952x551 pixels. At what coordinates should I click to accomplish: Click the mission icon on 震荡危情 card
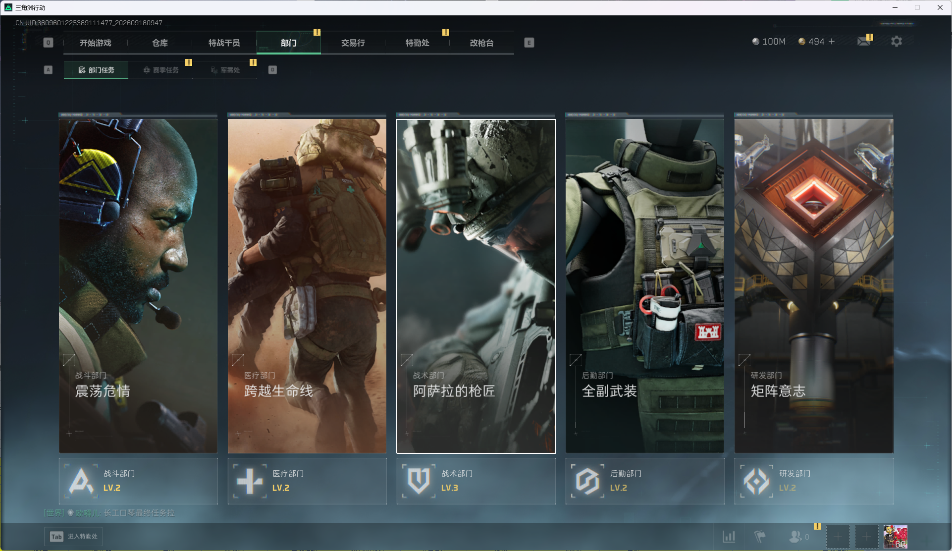pos(69,360)
